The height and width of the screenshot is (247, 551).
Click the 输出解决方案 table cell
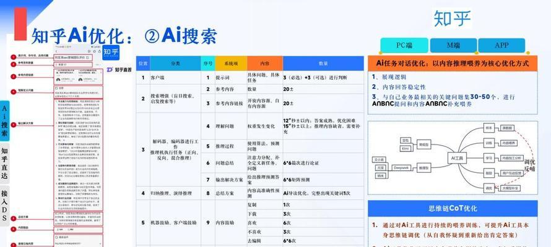point(231,180)
